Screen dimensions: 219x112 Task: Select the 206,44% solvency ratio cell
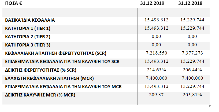(192, 70)
